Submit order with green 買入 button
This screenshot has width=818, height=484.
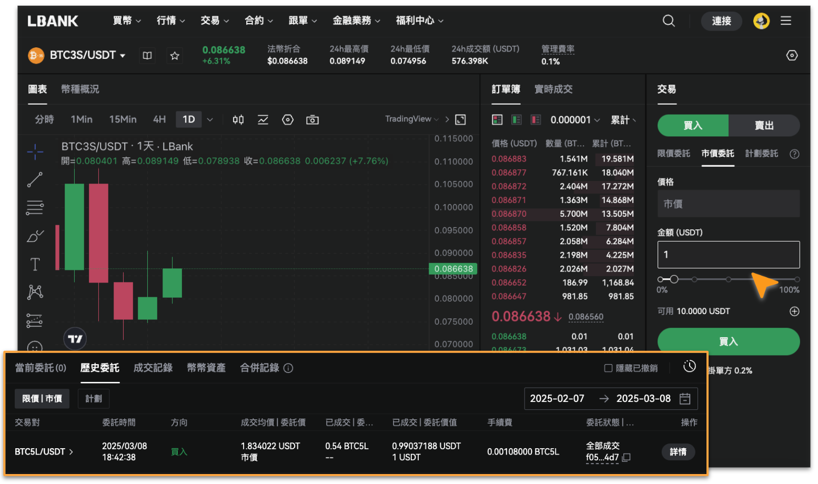729,341
